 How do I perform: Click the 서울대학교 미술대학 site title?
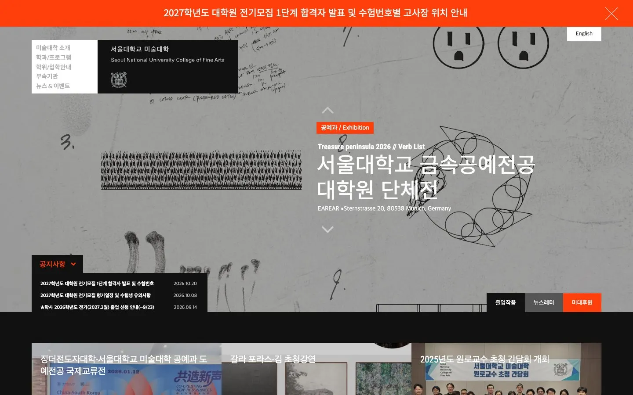click(x=140, y=49)
